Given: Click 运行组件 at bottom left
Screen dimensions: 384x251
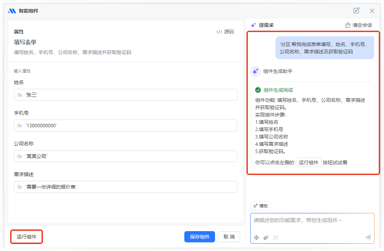Looking at the screenshot, I should tap(27, 237).
